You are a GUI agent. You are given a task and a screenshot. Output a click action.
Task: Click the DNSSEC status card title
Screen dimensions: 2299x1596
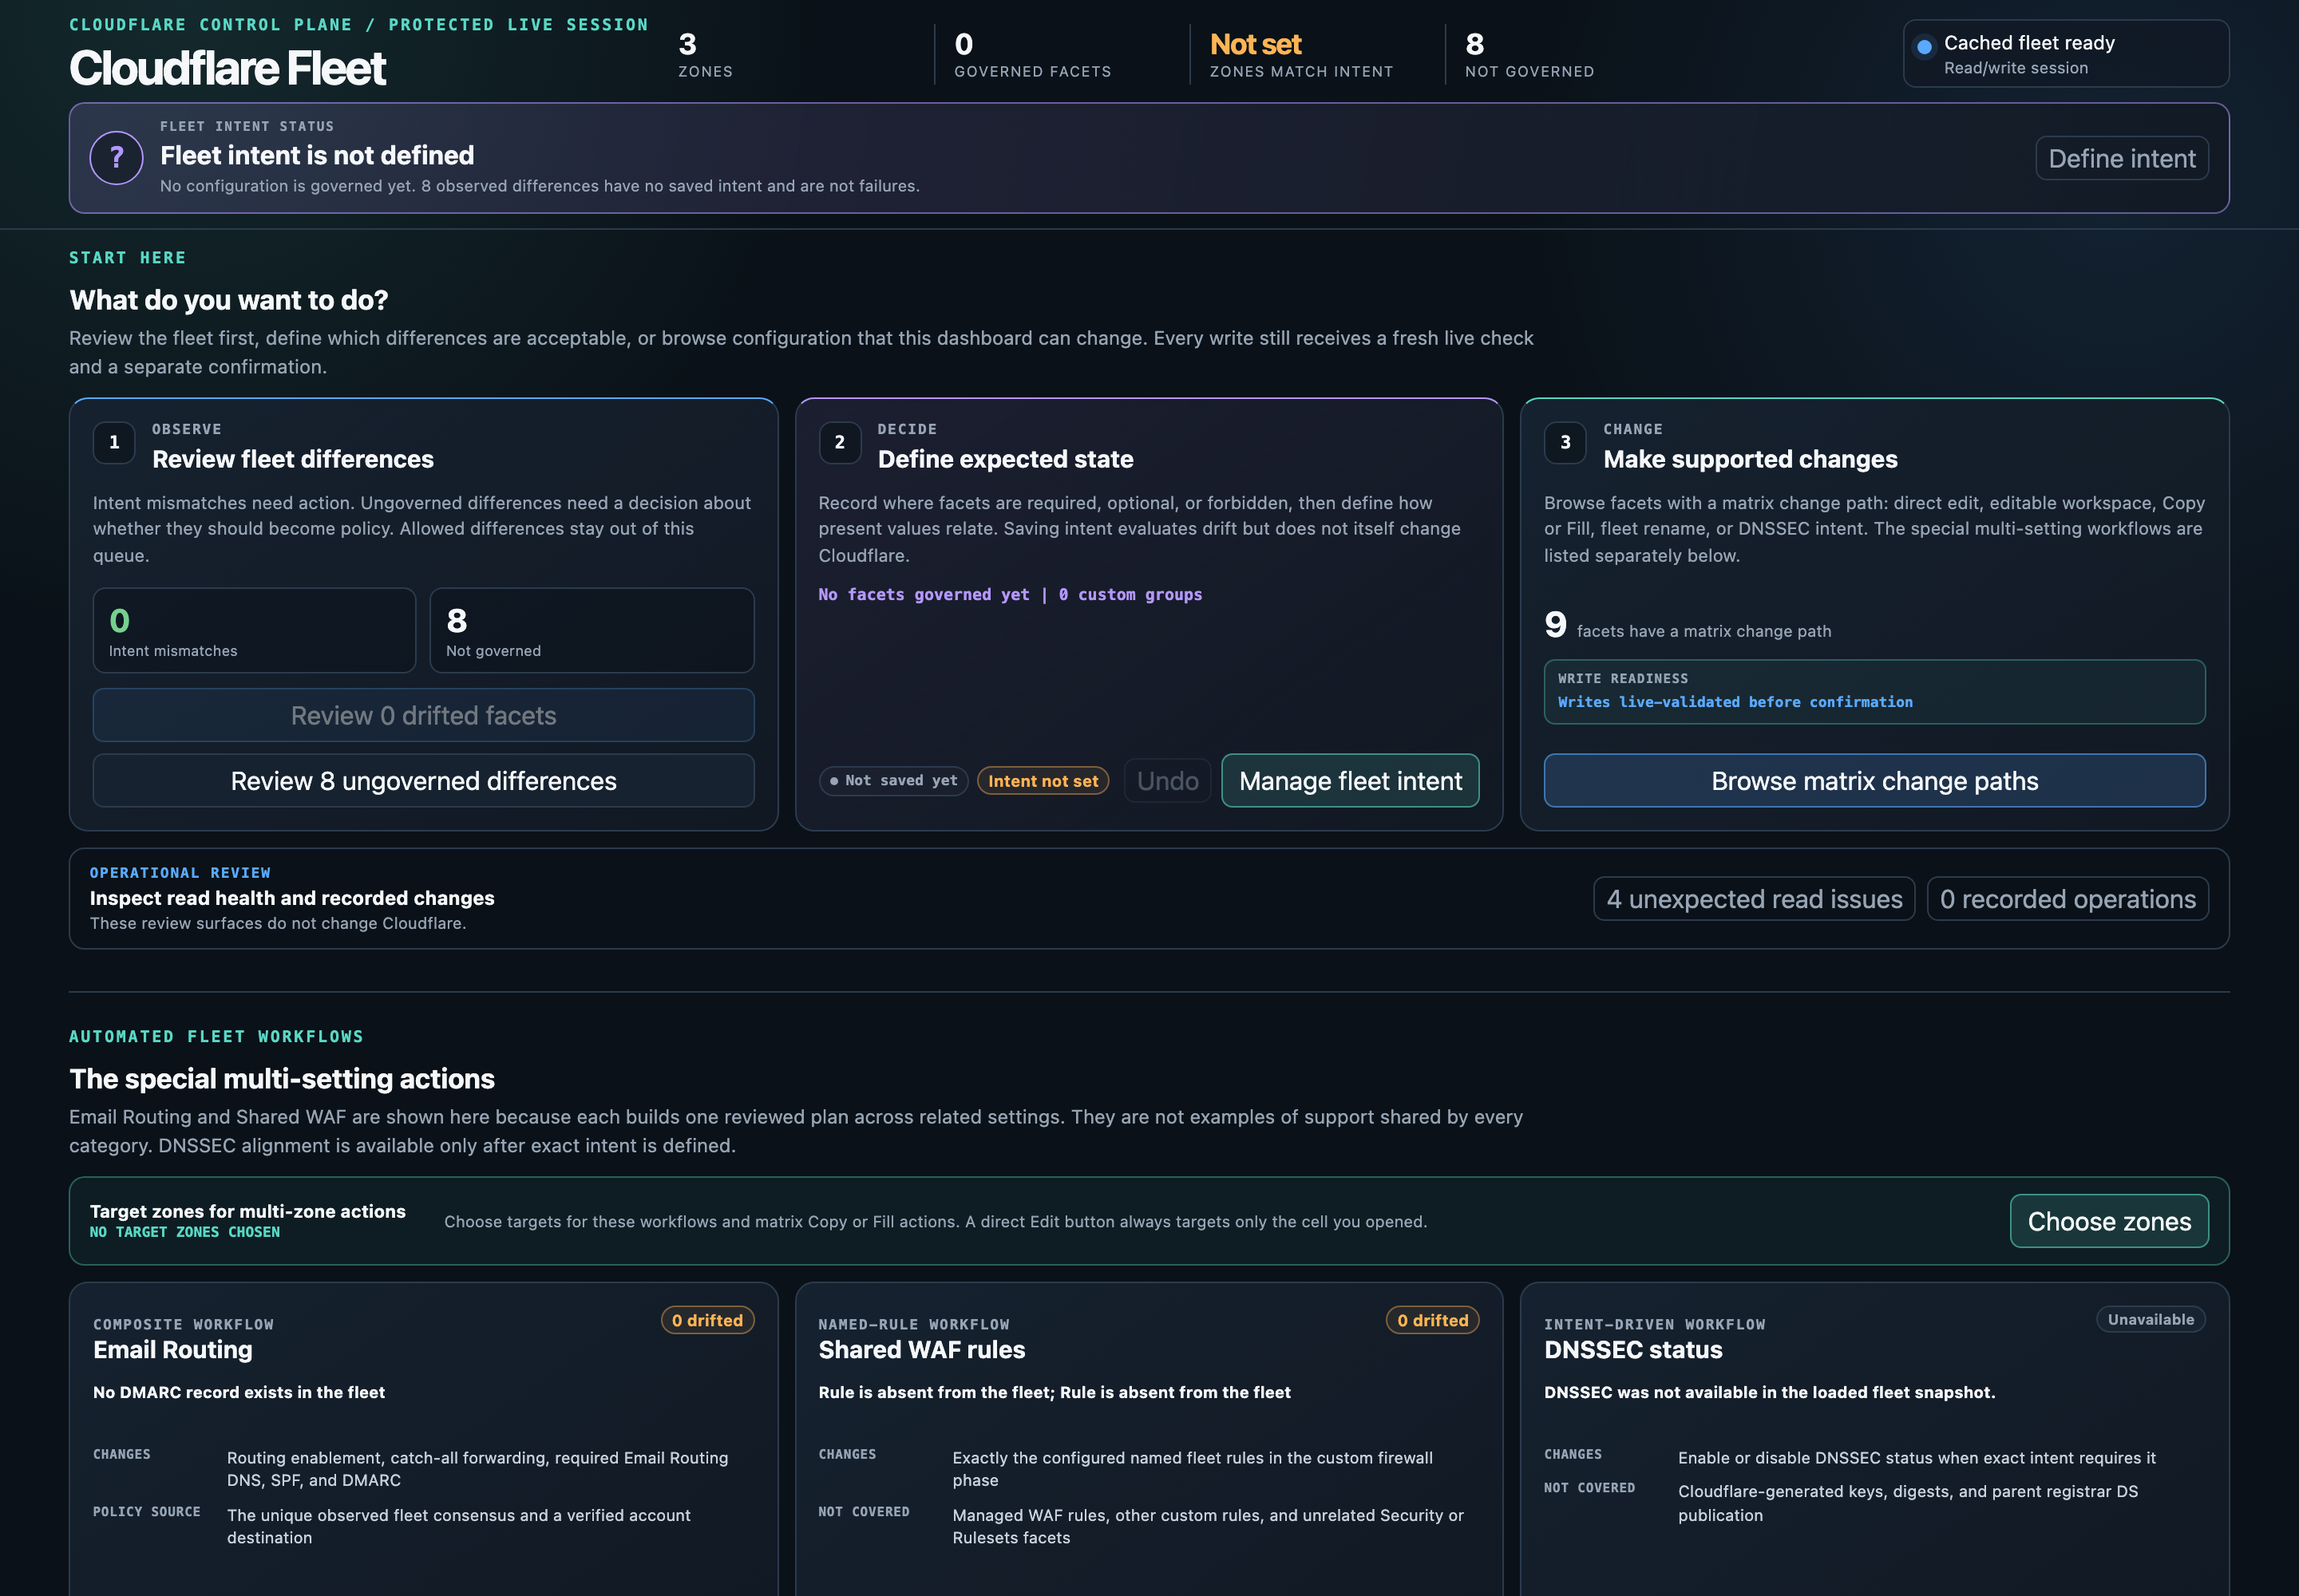(1632, 1349)
